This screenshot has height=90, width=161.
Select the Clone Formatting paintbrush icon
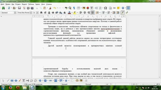[x=50, y=8]
